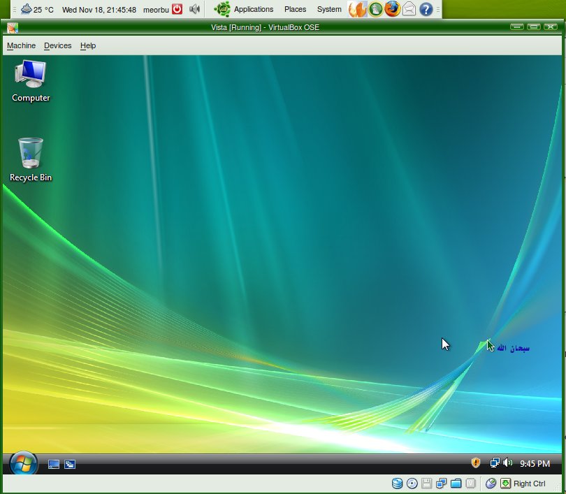Click the weather applet showing 25 °C

click(36, 9)
